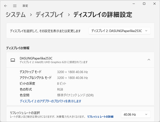Click the デスクトップ モード value 3200 × 1800
Viewport: 160px width, 122px height.
click(72, 72)
